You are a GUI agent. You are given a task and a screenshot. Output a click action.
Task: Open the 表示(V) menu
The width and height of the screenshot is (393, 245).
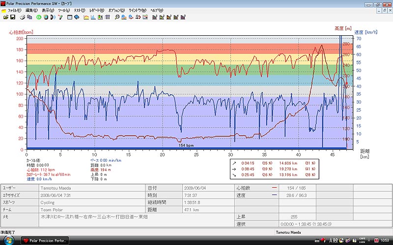[48, 10]
